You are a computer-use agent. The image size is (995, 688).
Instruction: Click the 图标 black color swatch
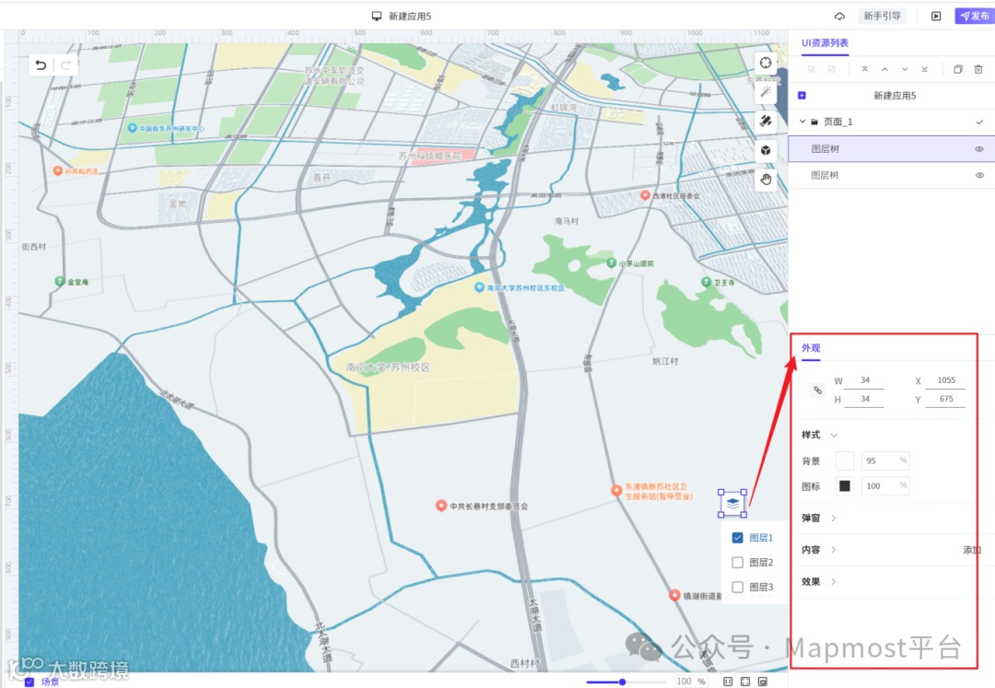click(845, 485)
